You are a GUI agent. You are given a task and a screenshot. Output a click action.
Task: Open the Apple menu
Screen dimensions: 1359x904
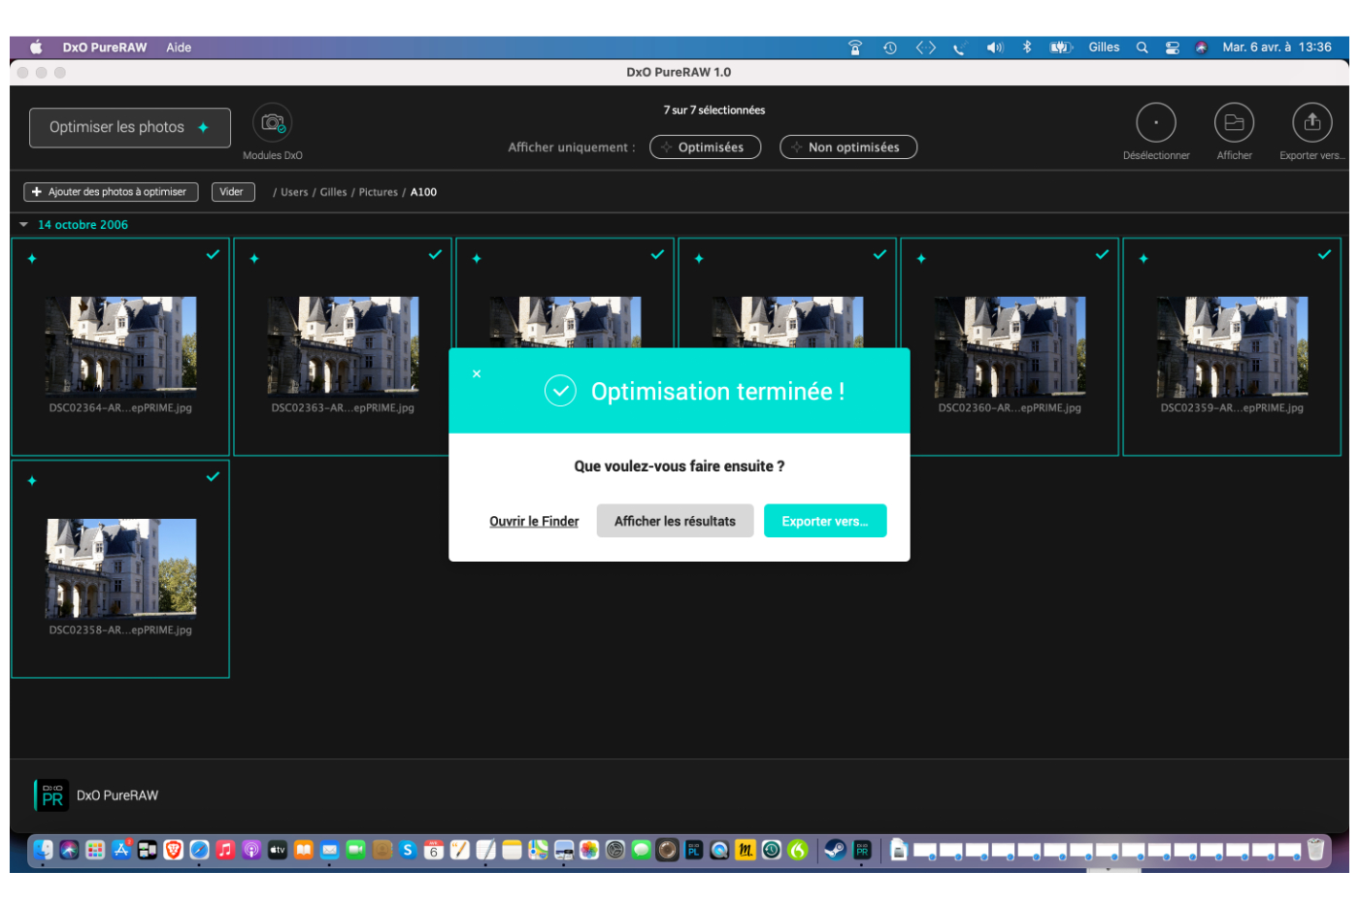point(37,48)
